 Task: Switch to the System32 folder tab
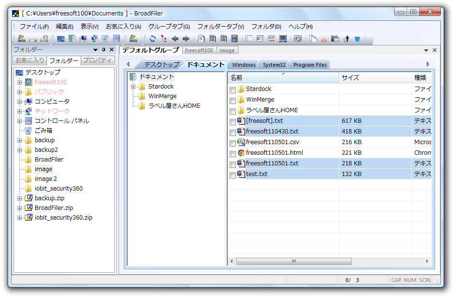[x=274, y=65]
